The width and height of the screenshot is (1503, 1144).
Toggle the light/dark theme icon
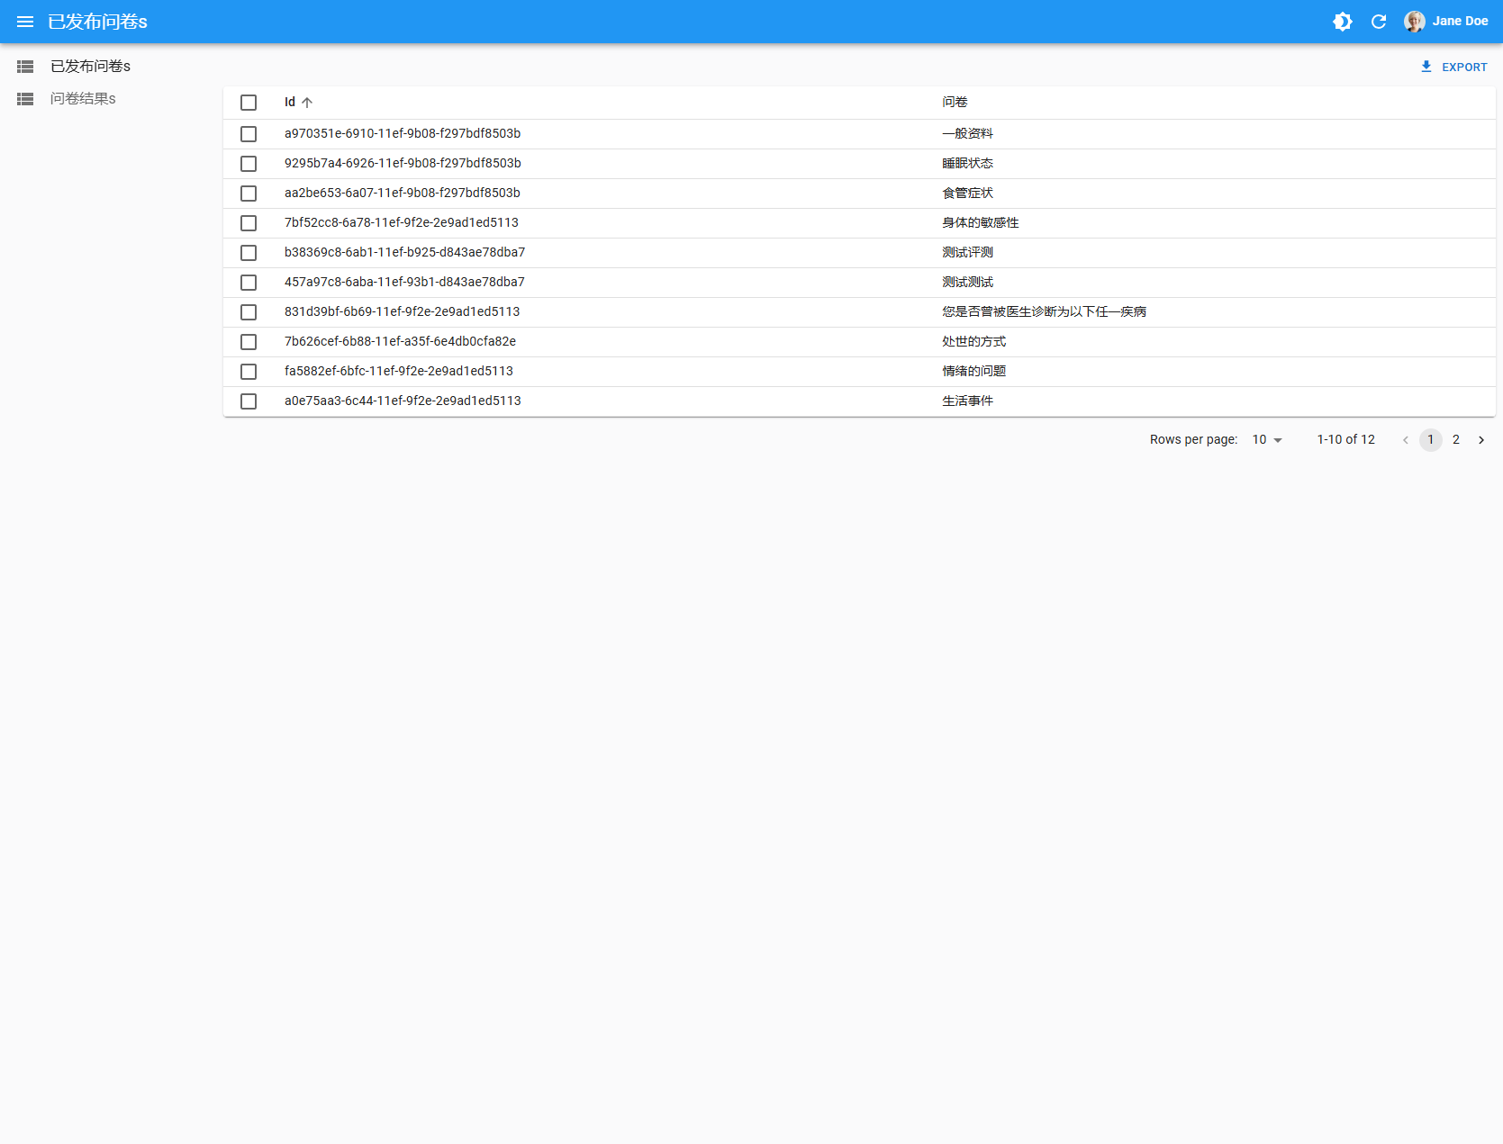coord(1342,22)
